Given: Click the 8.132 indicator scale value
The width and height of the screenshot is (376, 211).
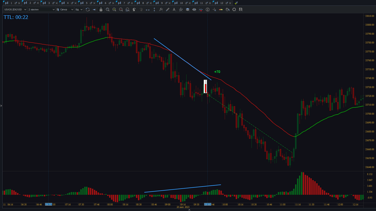Looking at the screenshot, I should (370, 174).
